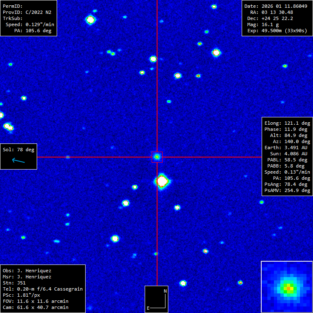Click the Mag 16.1 g value
This screenshot has height=313, width=313.
point(269,25)
